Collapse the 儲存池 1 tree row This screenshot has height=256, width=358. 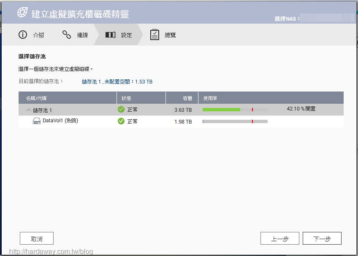(x=29, y=110)
